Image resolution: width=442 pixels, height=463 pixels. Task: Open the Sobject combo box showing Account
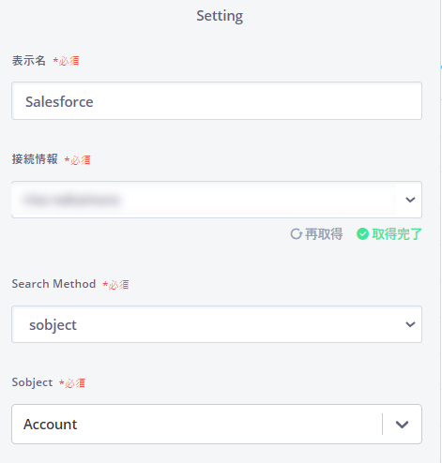click(217, 424)
